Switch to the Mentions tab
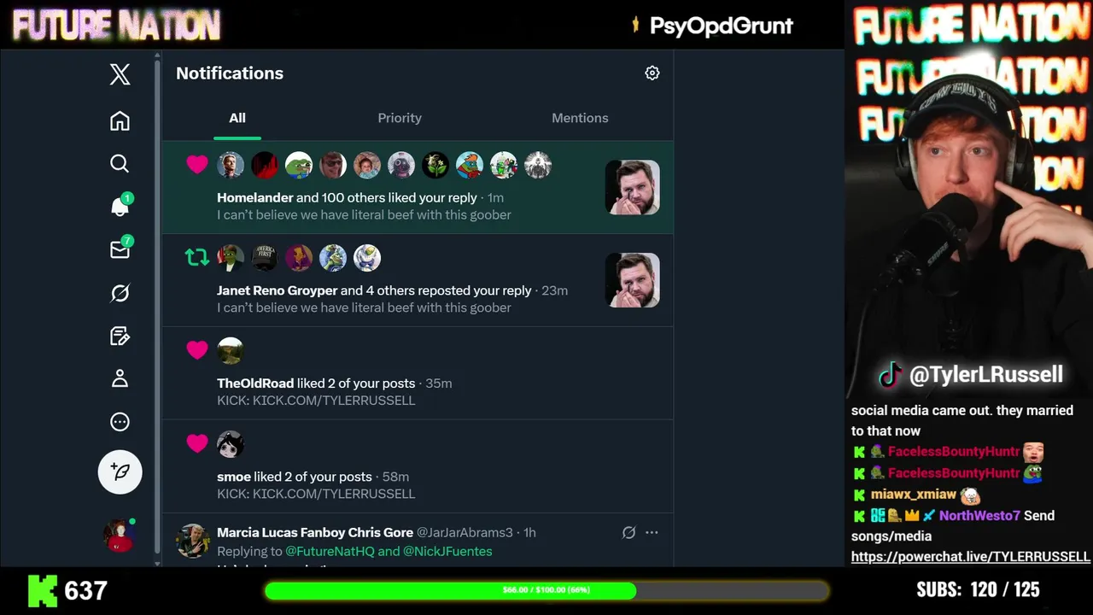Viewport: 1093px width, 615px height. pos(580,118)
